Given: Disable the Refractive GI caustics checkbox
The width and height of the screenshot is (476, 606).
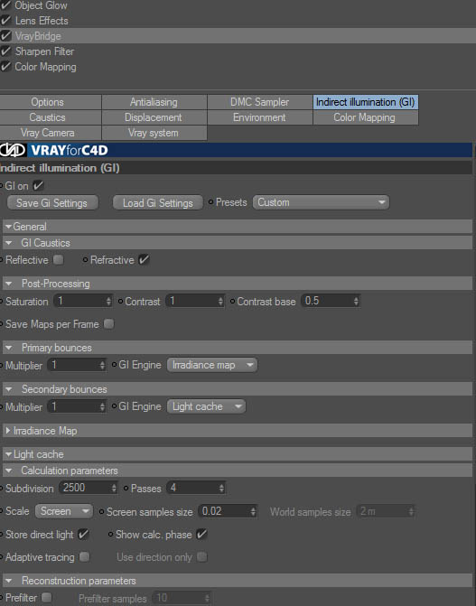Looking at the screenshot, I should click(x=144, y=260).
